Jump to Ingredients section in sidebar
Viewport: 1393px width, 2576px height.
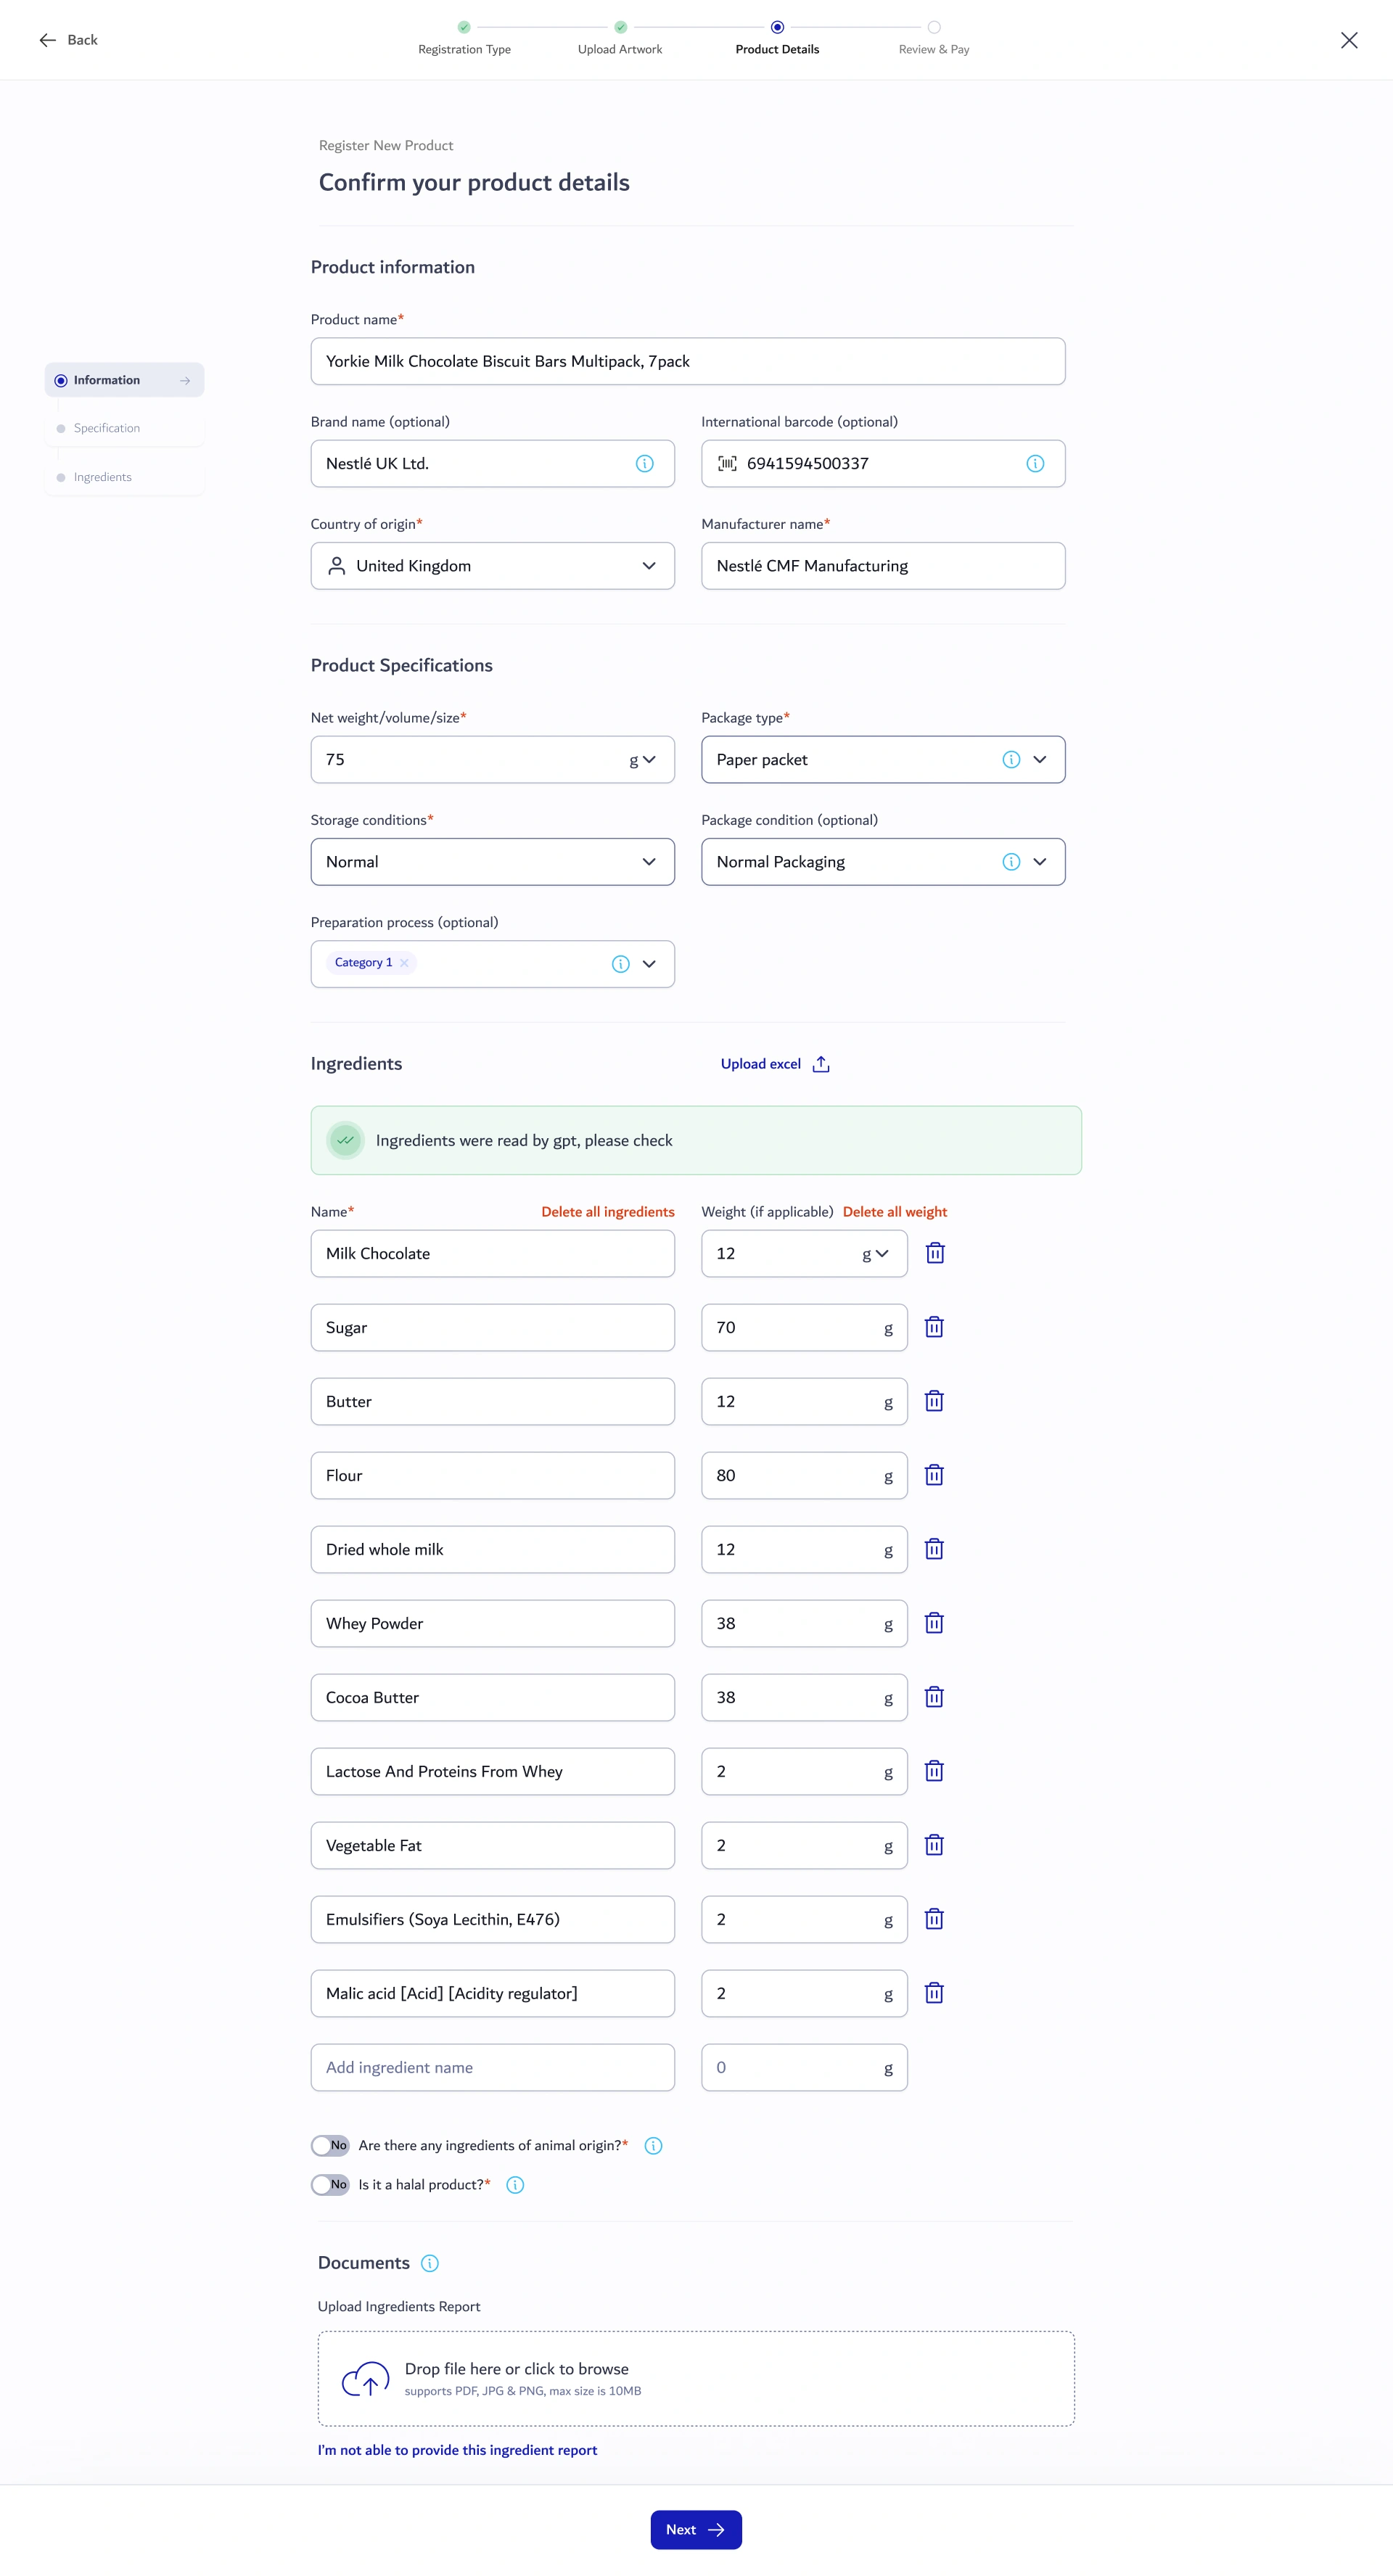coord(125,478)
